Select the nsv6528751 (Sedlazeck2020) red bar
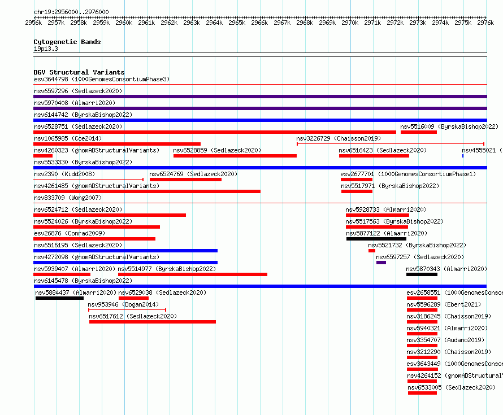The image size is (503, 415). tap(215, 132)
